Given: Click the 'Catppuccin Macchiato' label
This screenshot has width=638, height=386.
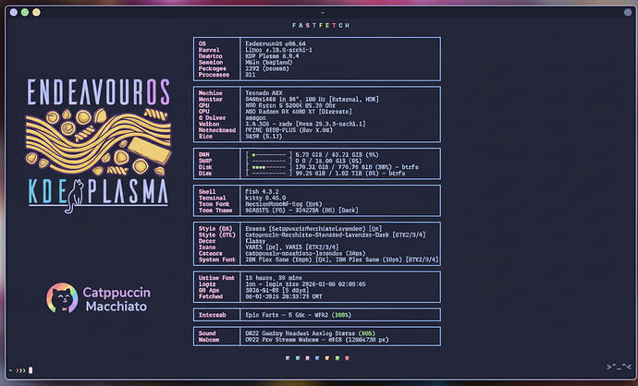Looking at the screenshot, I should (117, 299).
